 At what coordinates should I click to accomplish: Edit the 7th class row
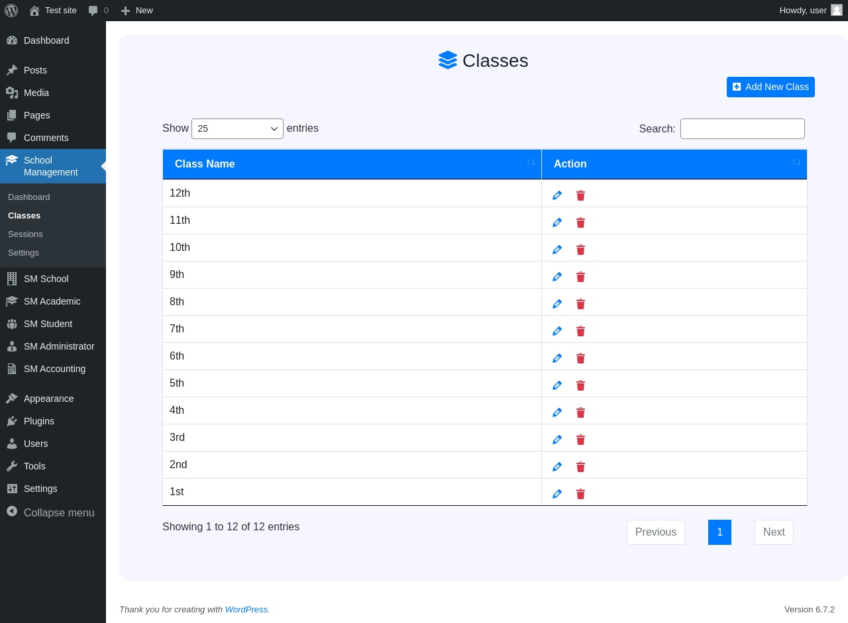pos(557,331)
